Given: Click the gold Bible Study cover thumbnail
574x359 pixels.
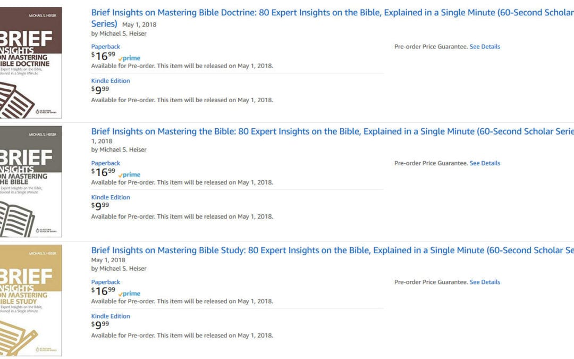Looking at the screenshot, I should coord(31,300).
